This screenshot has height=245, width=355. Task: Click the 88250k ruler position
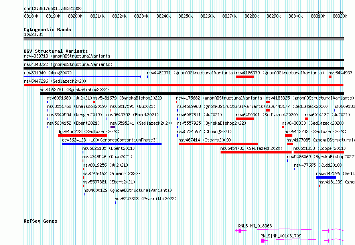point(185,16)
